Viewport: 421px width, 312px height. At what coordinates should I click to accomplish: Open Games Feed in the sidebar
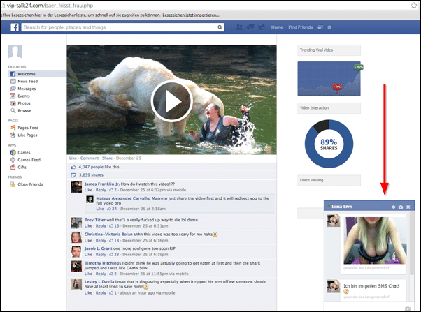point(29,160)
